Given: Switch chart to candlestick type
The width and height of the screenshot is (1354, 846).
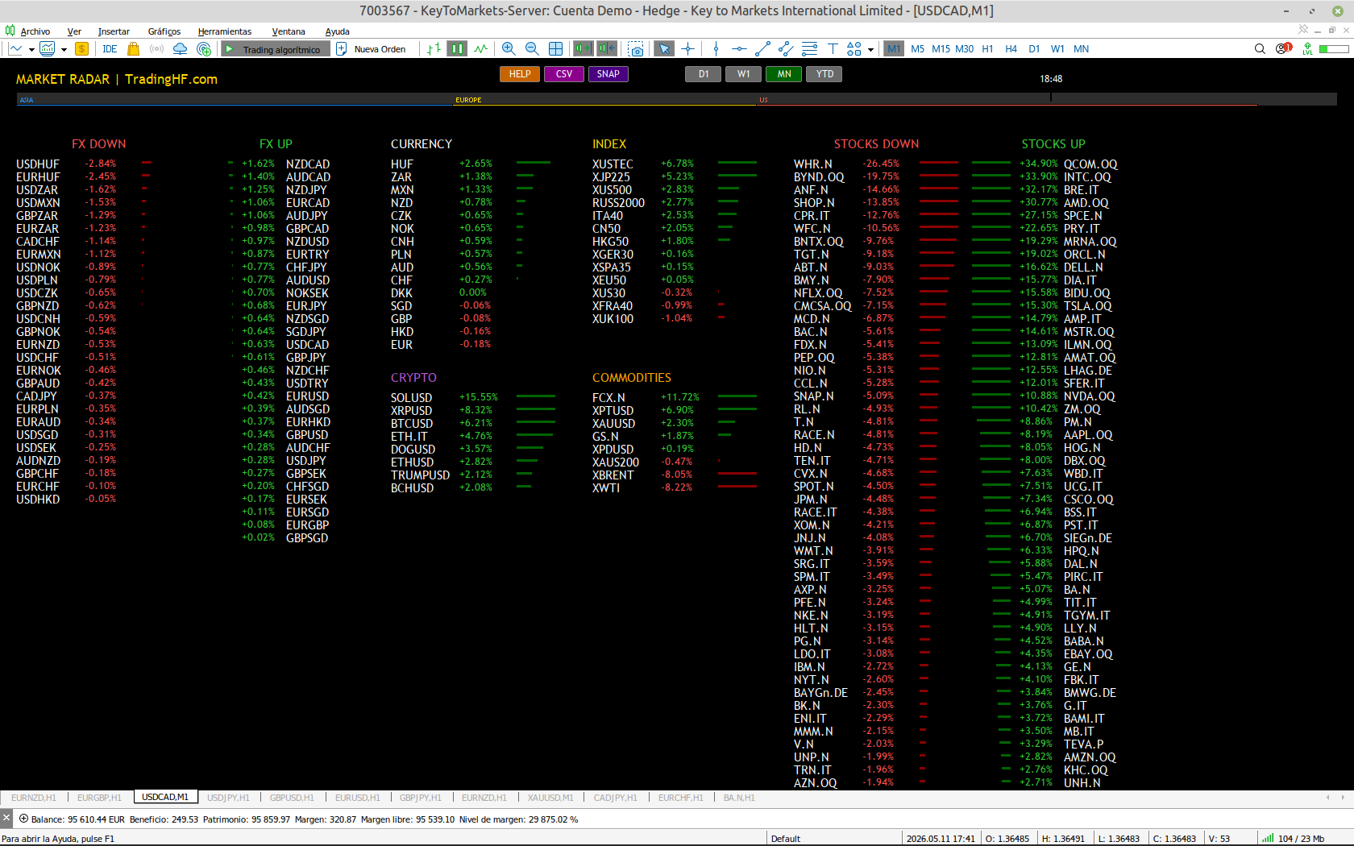Looking at the screenshot, I should click(457, 49).
